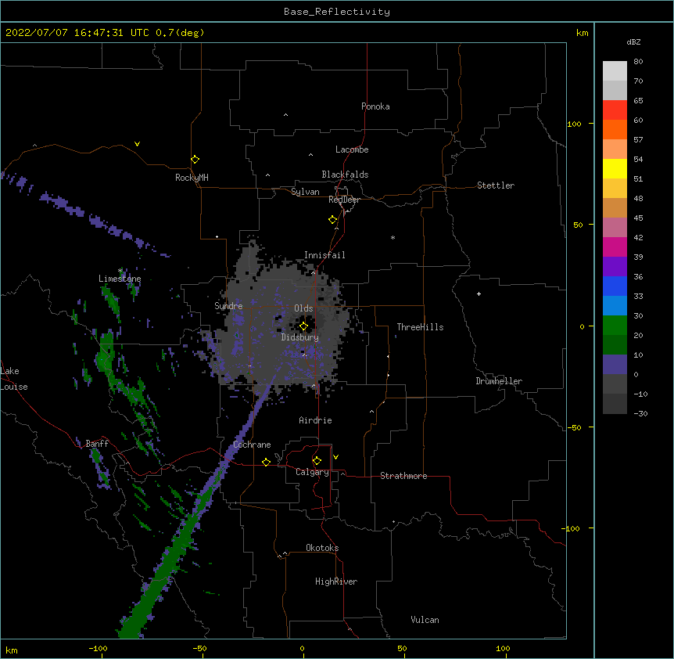Click the -10 dBZ dark gray legend swatch

(x=615, y=404)
